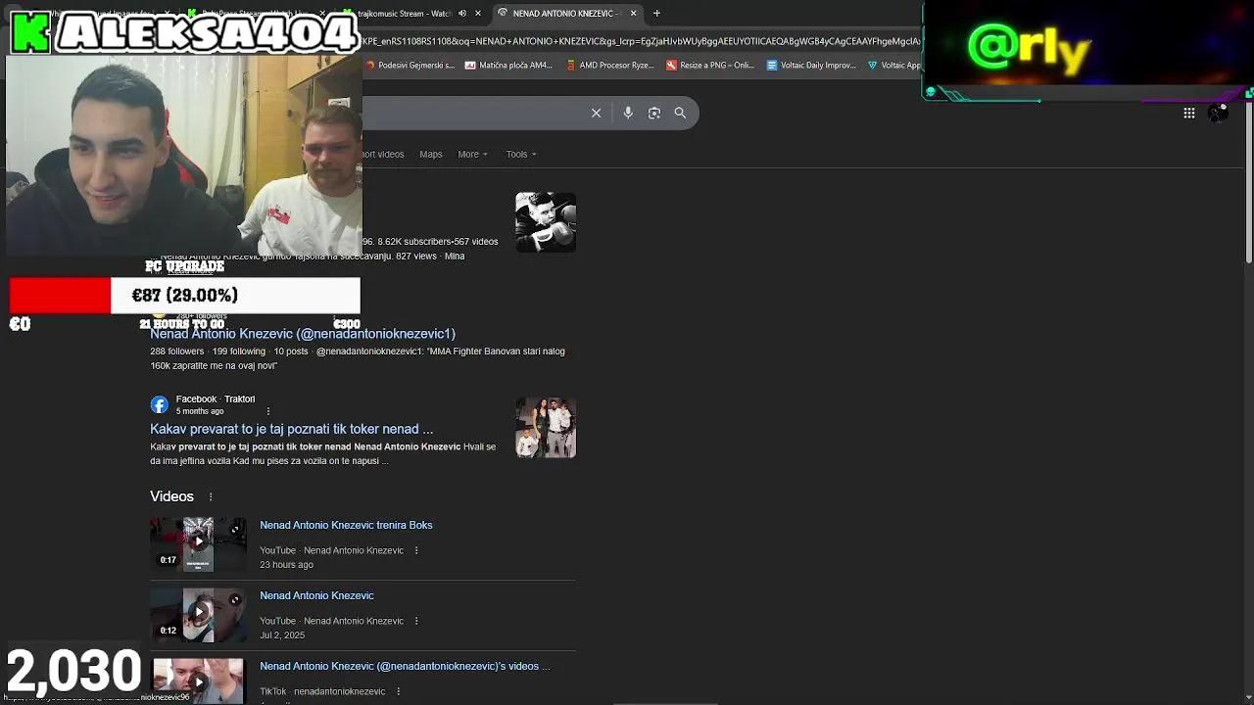Open the Google account avatar
The height and width of the screenshot is (705, 1254).
[x=1218, y=113]
